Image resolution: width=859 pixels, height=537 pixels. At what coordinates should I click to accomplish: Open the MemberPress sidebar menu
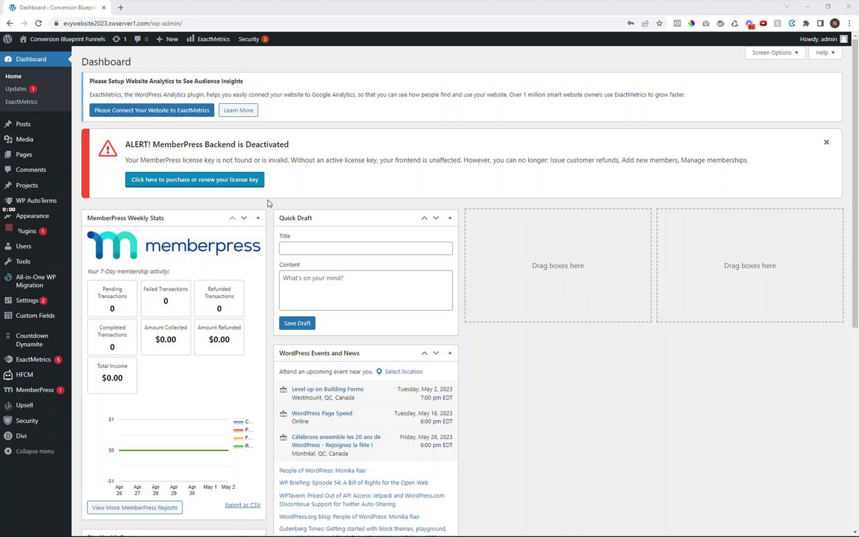click(x=36, y=390)
